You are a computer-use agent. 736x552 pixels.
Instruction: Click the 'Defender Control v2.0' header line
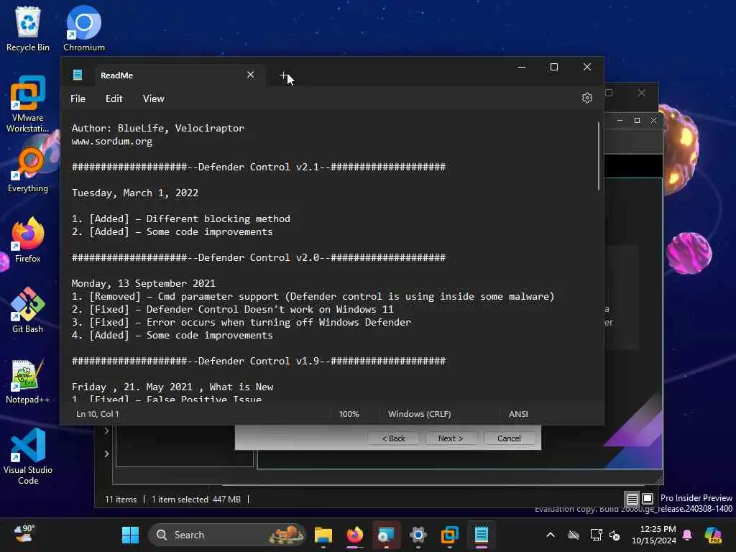(x=259, y=258)
